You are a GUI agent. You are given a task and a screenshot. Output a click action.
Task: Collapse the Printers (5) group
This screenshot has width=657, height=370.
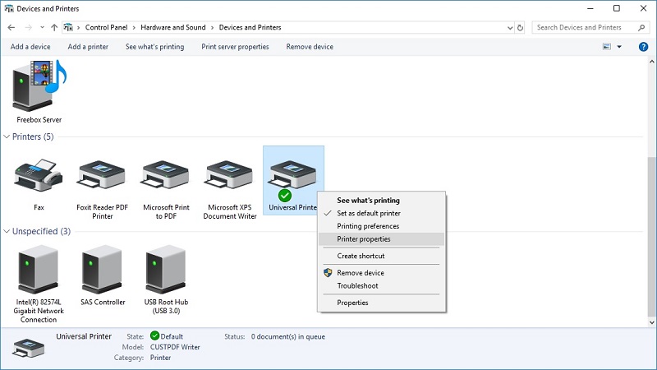pyautogui.click(x=7, y=136)
